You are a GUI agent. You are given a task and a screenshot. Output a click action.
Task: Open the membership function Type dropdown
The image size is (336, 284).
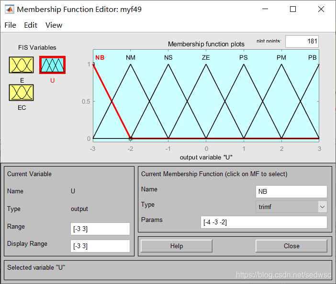point(291,207)
